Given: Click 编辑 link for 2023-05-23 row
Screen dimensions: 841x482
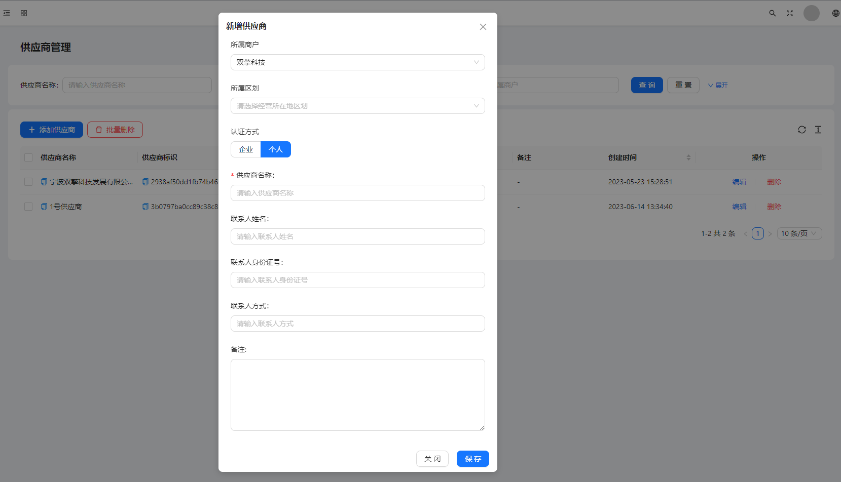Looking at the screenshot, I should click(x=740, y=182).
